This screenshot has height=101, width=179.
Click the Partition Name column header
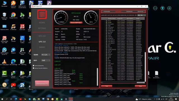click(x=112, y=19)
